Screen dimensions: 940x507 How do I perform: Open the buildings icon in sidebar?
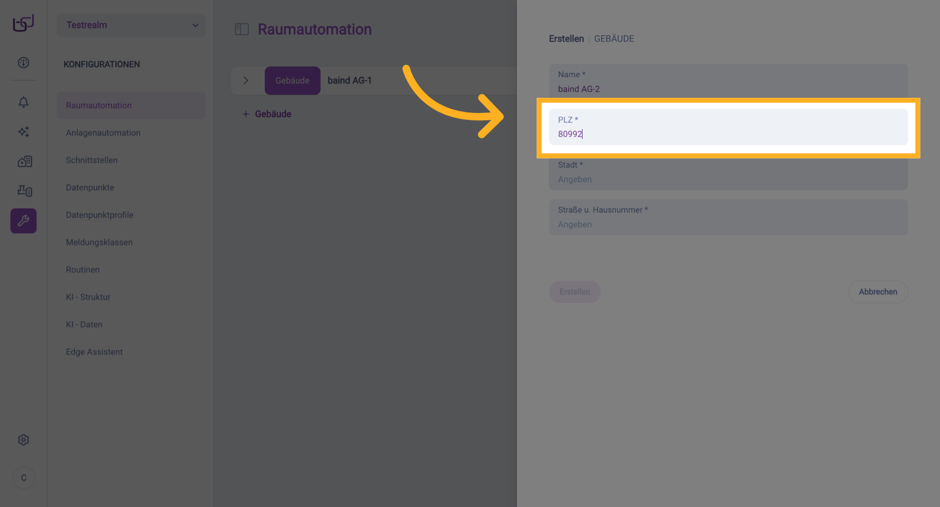pos(24,161)
